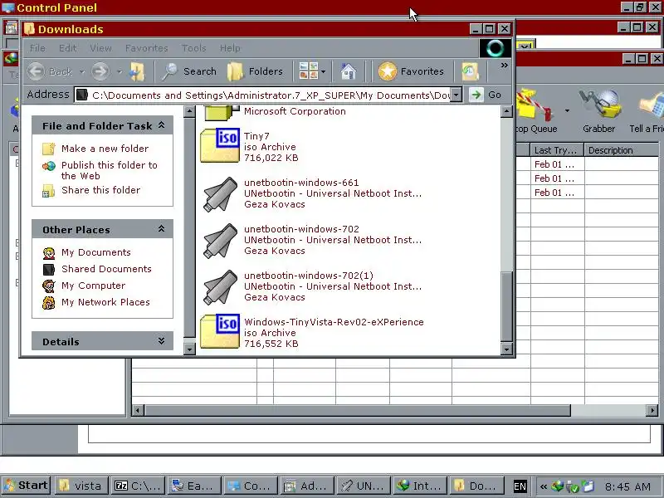Click the task pane scroll down arrow
Screen dimensions: 664x498
pyautogui.click(x=189, y=349)
